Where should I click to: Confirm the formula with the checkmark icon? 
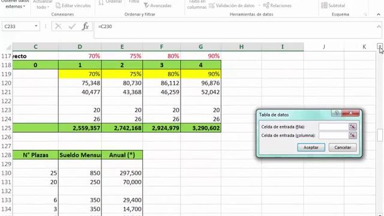[72, 26]
